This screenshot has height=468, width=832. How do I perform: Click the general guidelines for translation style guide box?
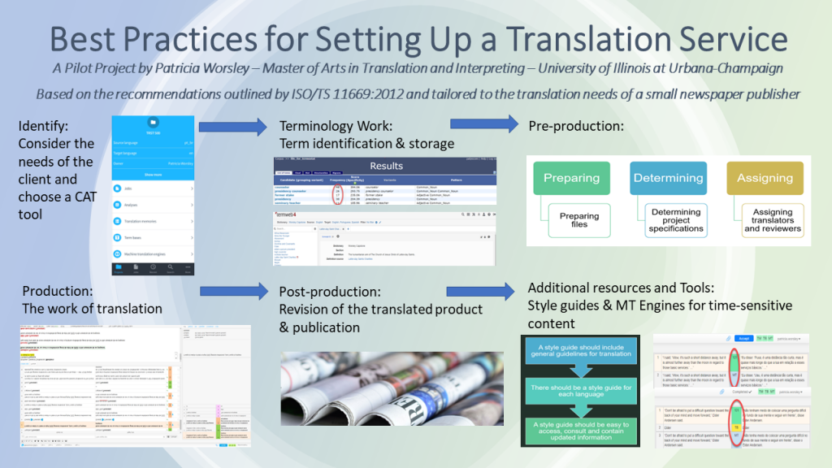coord(581,351)
